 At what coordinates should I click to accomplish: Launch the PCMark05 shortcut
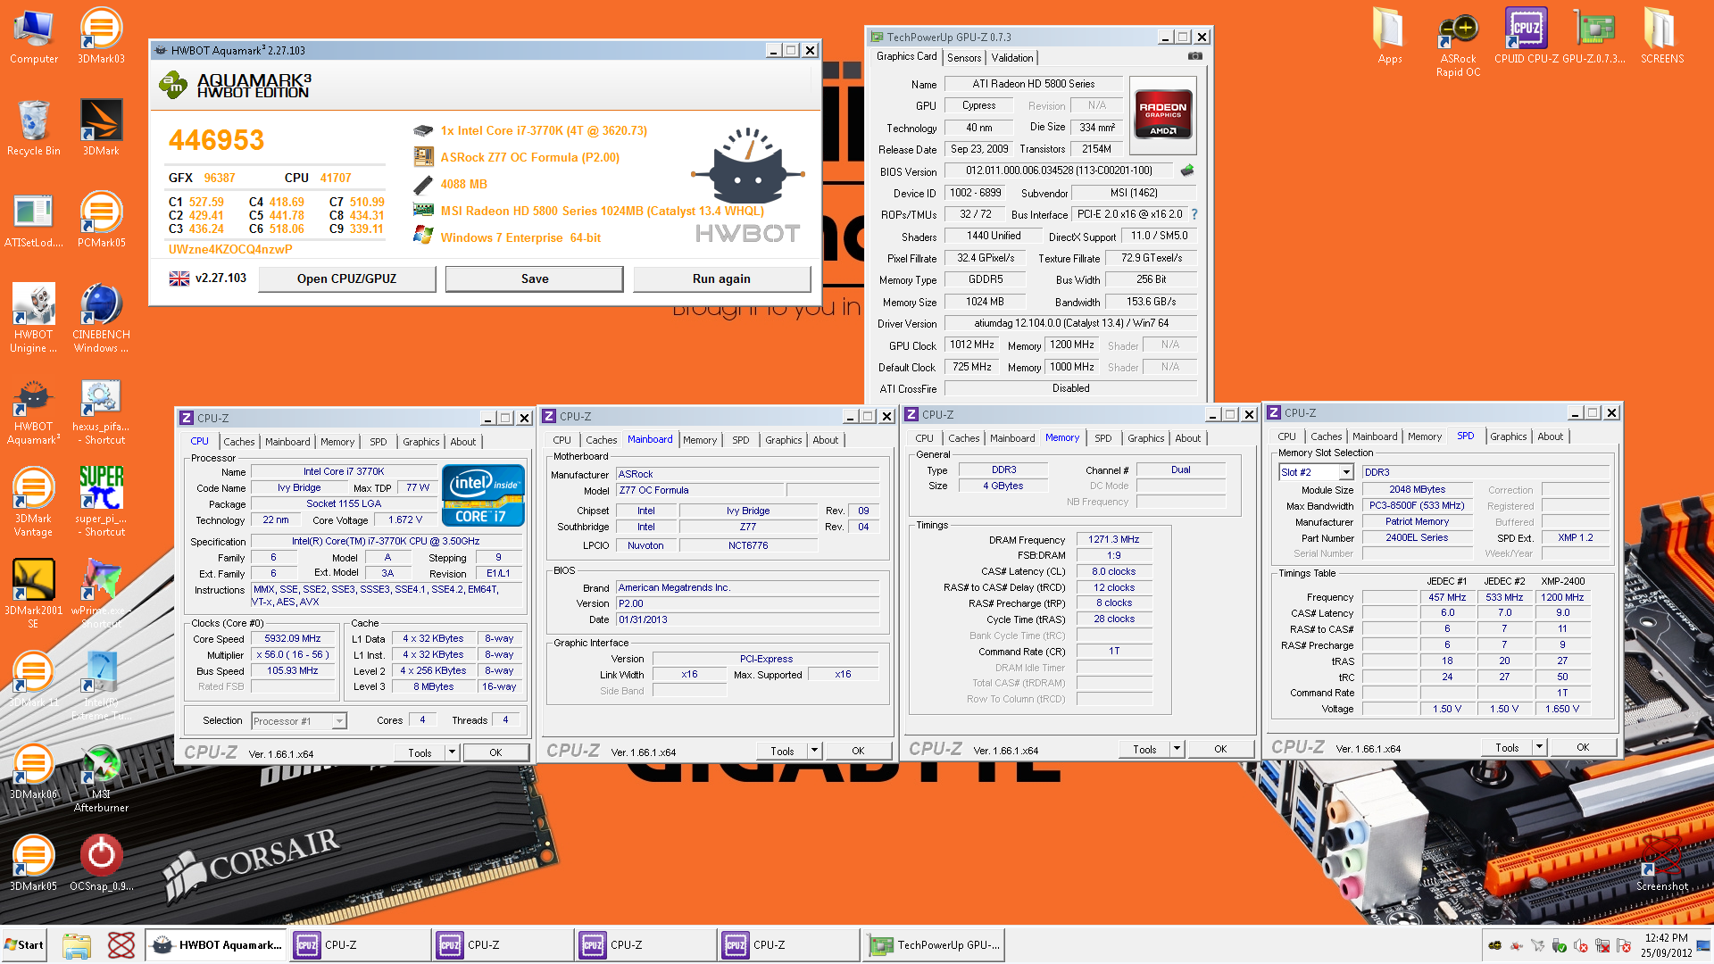101,221
